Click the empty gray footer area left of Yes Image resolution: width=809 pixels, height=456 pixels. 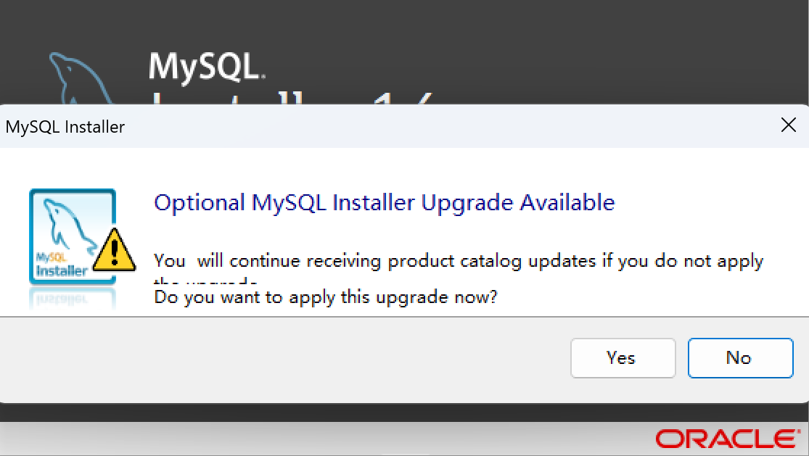point(290,359)
